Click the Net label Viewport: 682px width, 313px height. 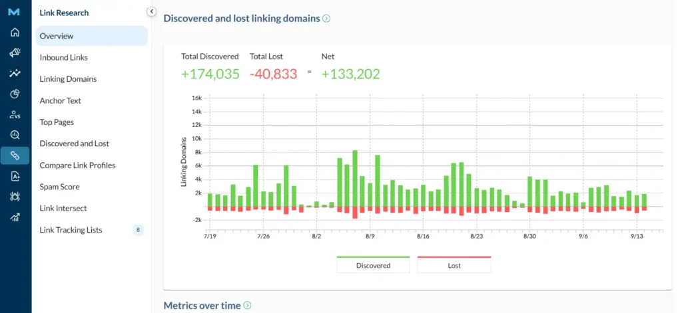328,56
